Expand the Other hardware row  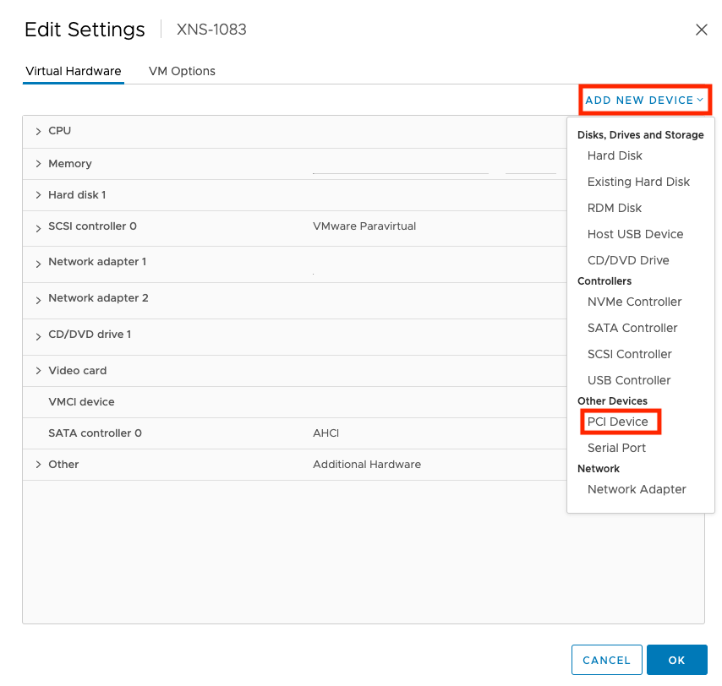(x=38, y=465)
